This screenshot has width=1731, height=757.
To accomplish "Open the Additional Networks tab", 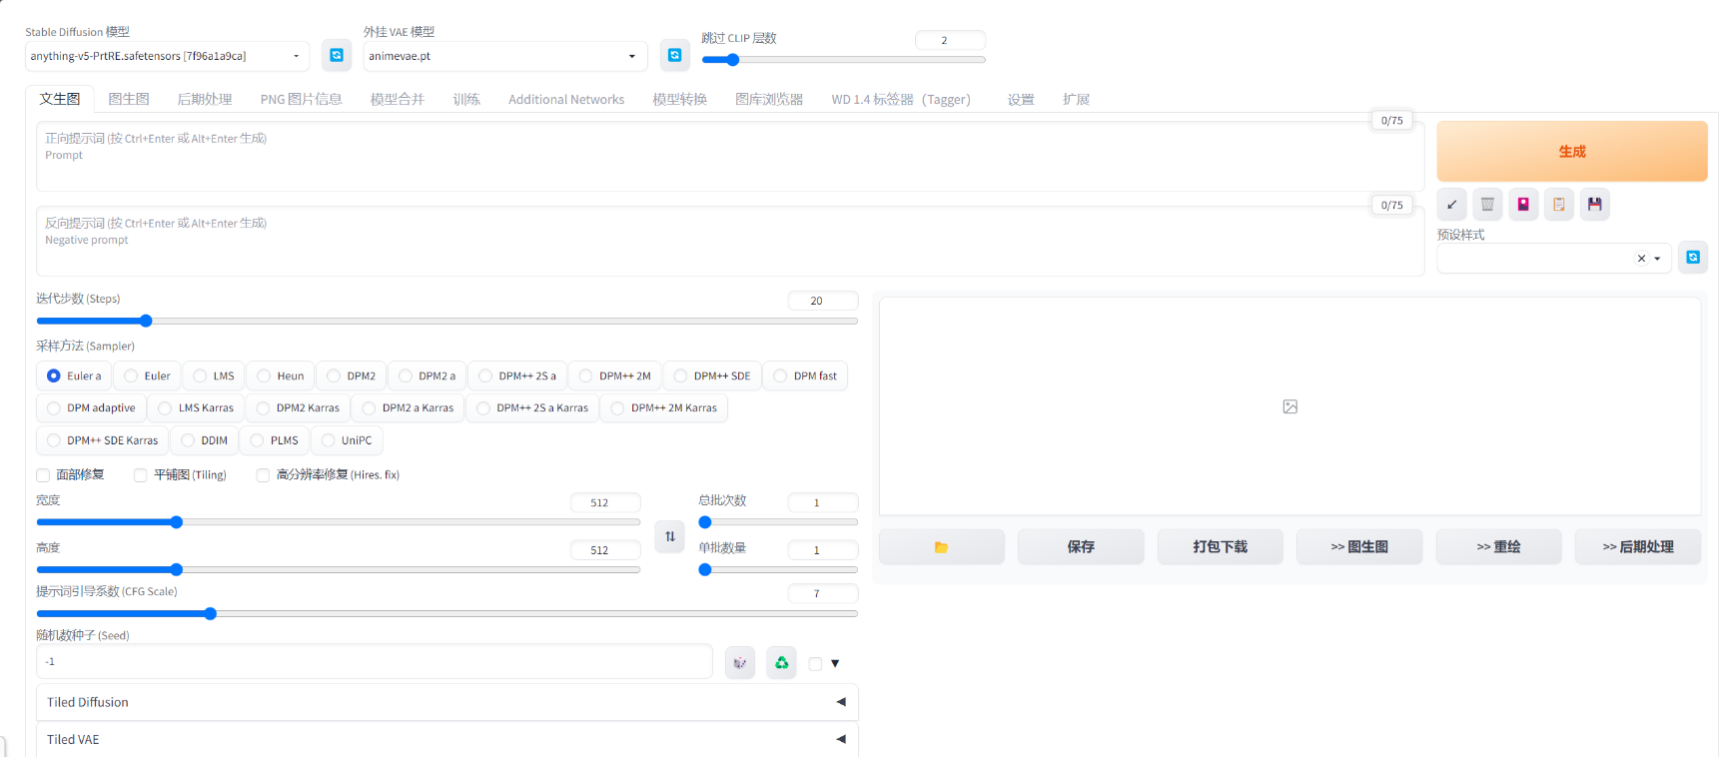I will point(566,99).
